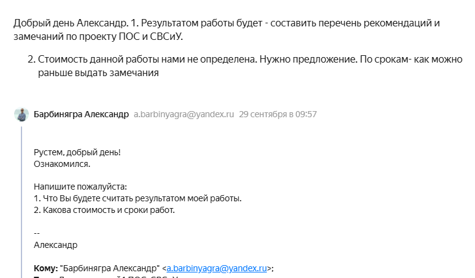Click the signature separator dashes

pyautogui.click(x=37, y=233)
